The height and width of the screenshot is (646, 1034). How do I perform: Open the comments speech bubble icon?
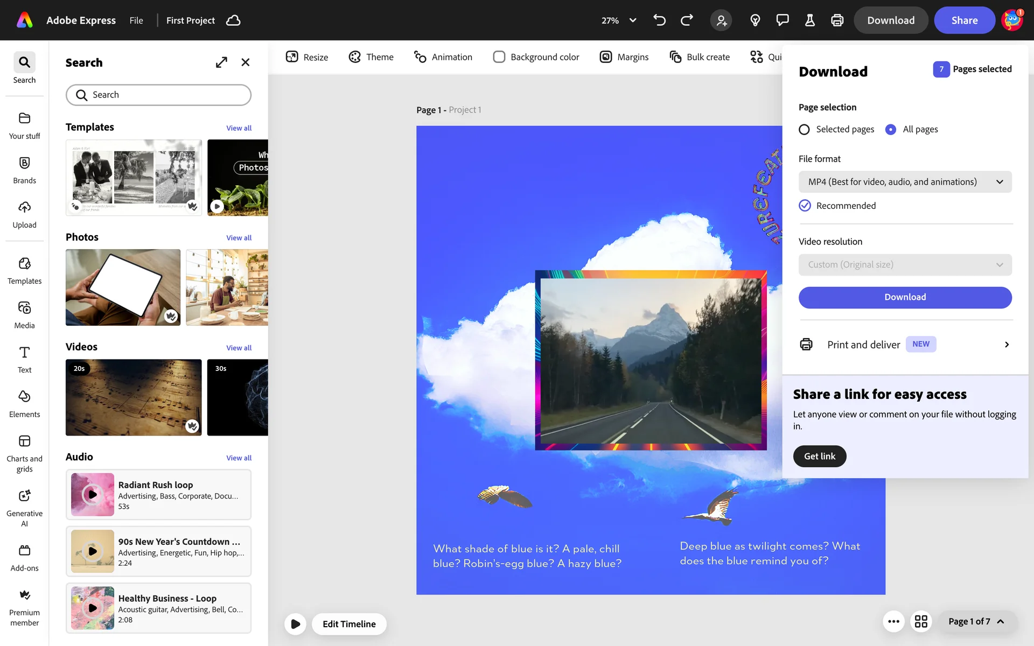pyautogui.click(x=782, y=20)
